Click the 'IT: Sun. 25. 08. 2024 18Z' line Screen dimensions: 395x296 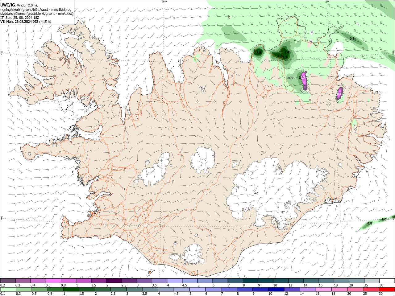pos(20,18)
